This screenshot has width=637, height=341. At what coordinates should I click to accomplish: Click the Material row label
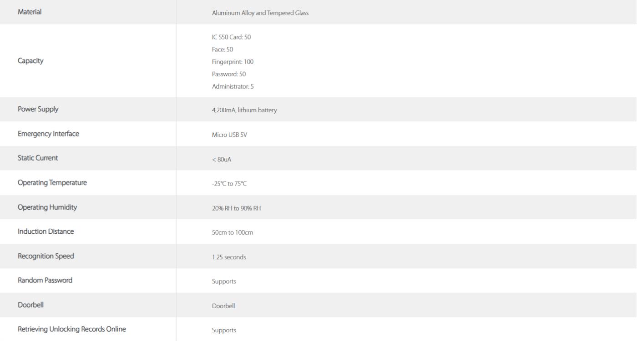(x=30, y=12)
